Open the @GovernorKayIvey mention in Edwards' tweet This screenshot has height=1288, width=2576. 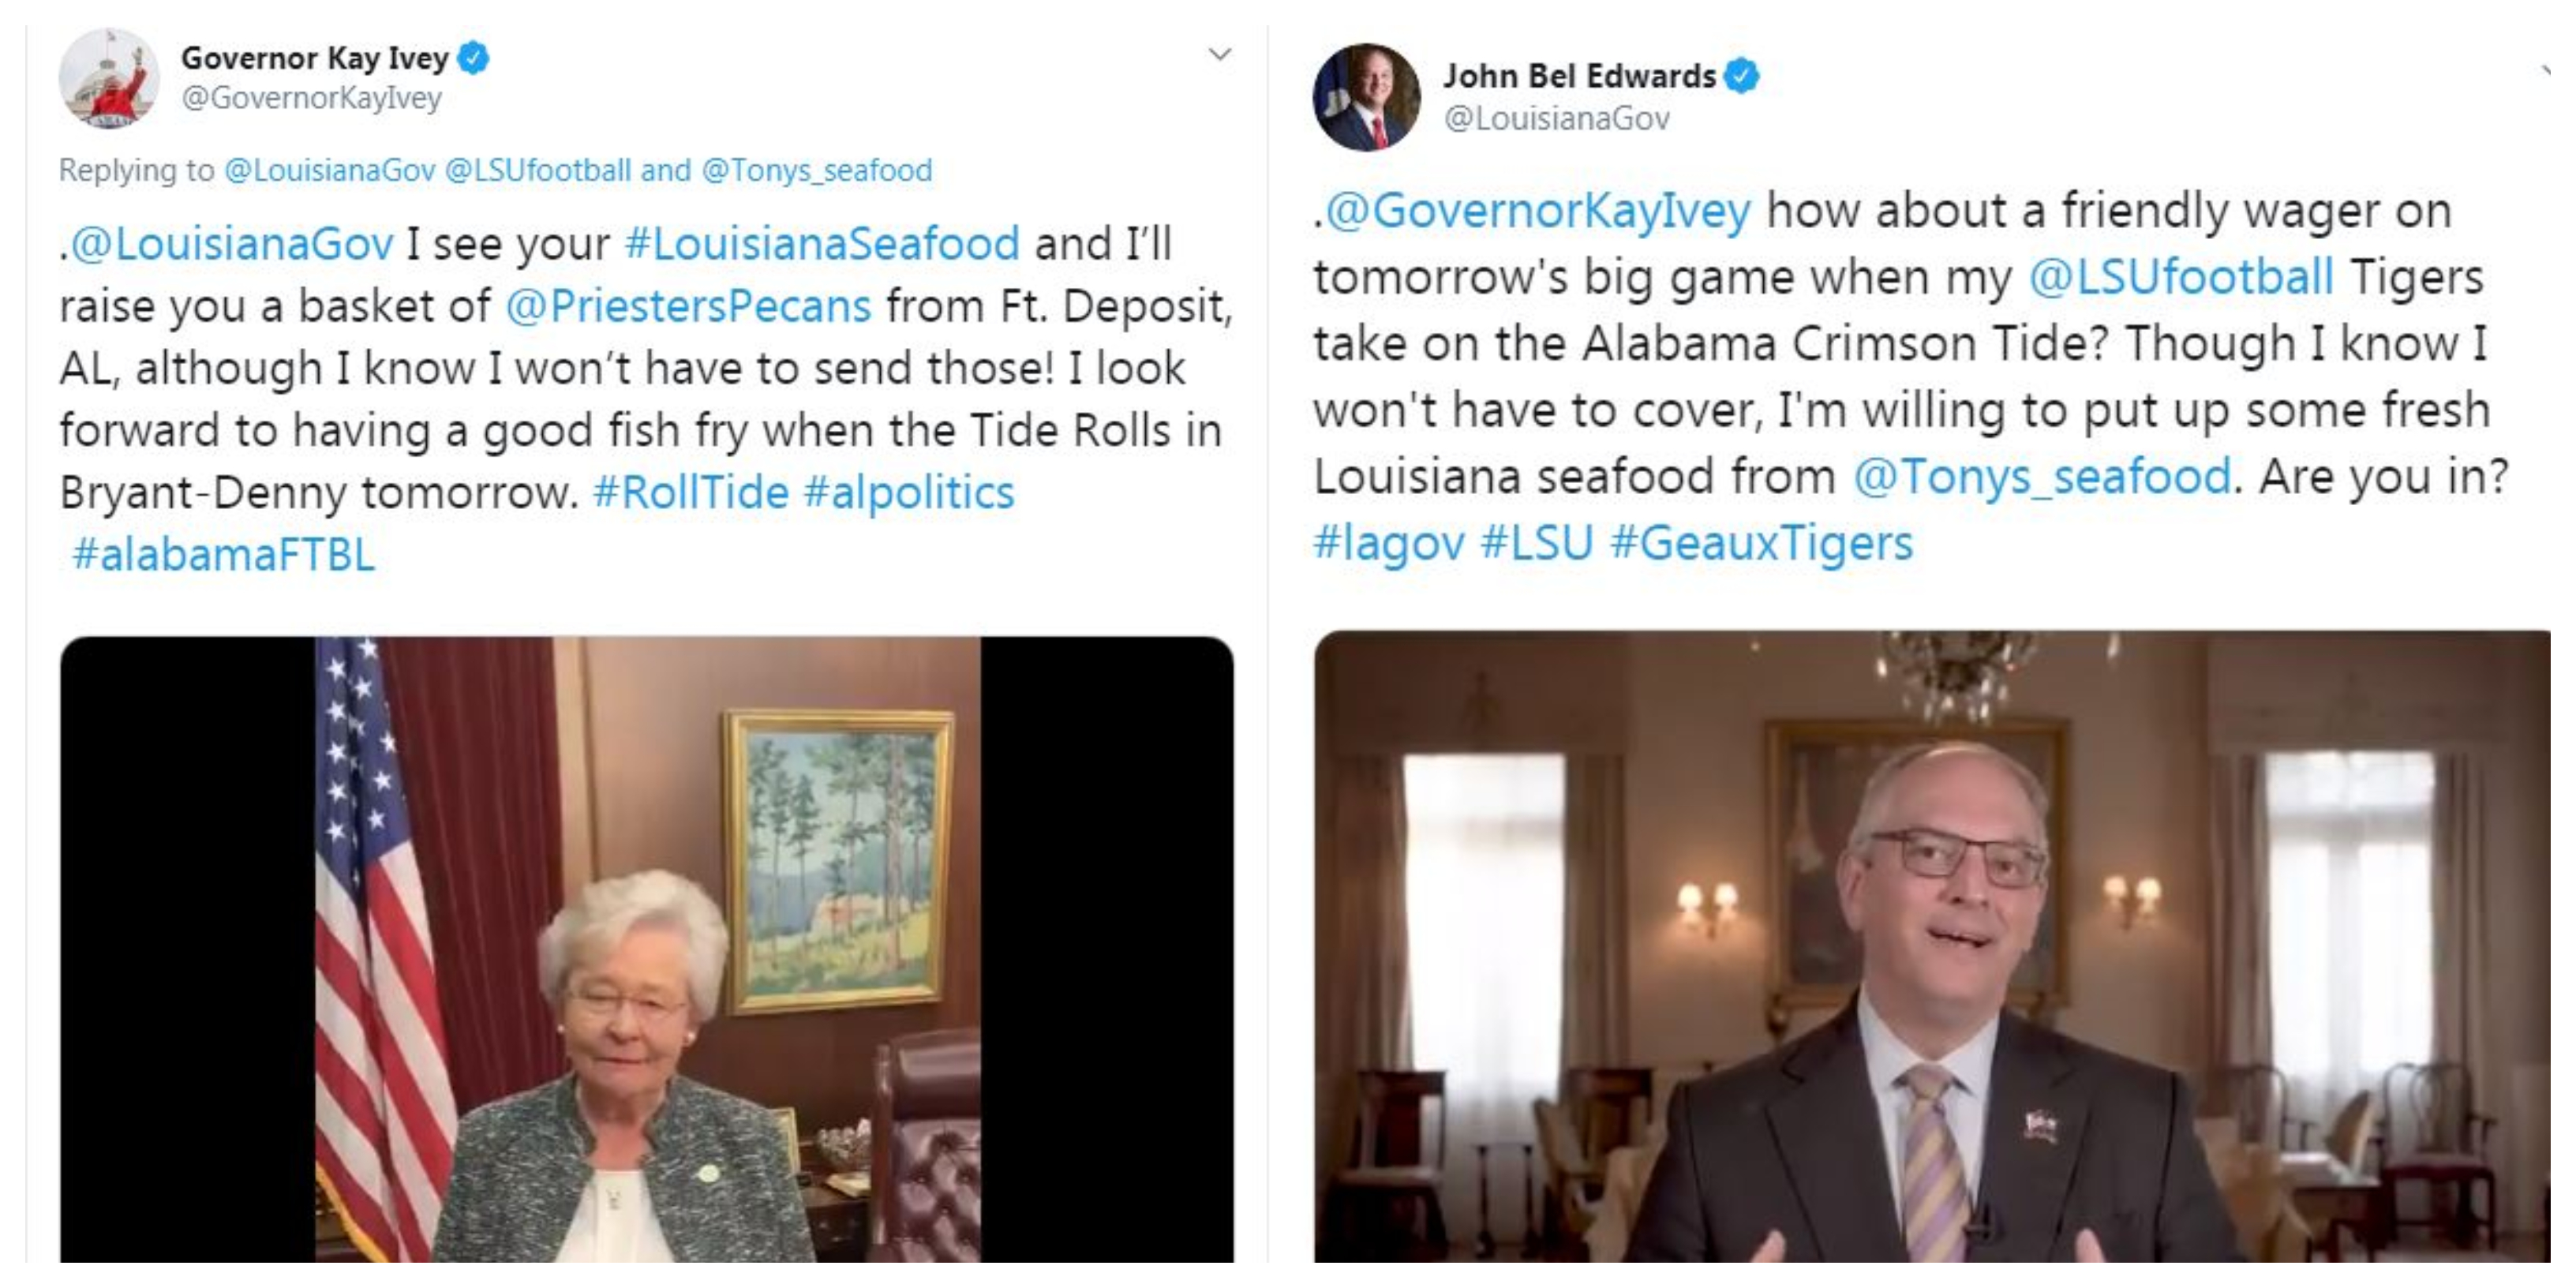click(1538, 211)
